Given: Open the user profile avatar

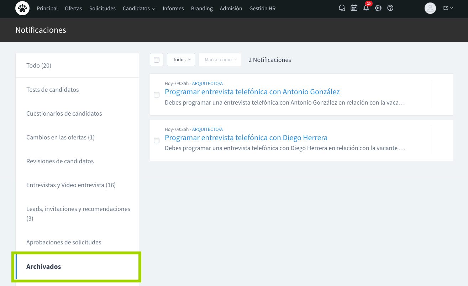Looking at the screenshot, I should coord(430,8).
